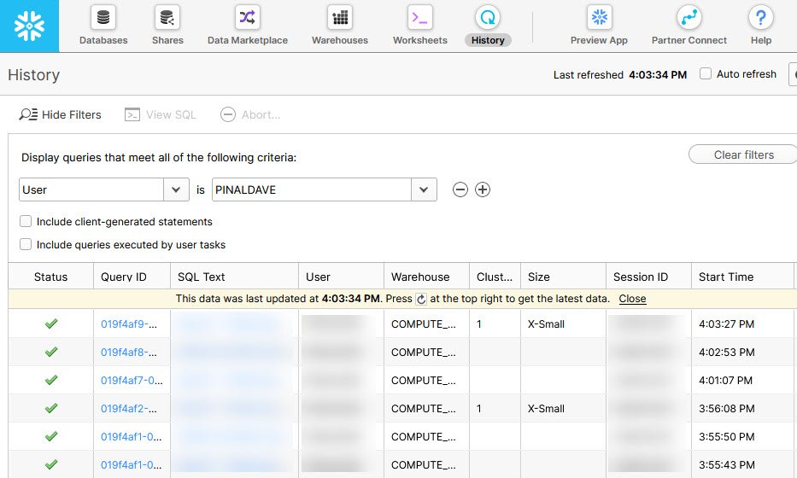Check Include queries executed by user tasks

click(26, 244)
